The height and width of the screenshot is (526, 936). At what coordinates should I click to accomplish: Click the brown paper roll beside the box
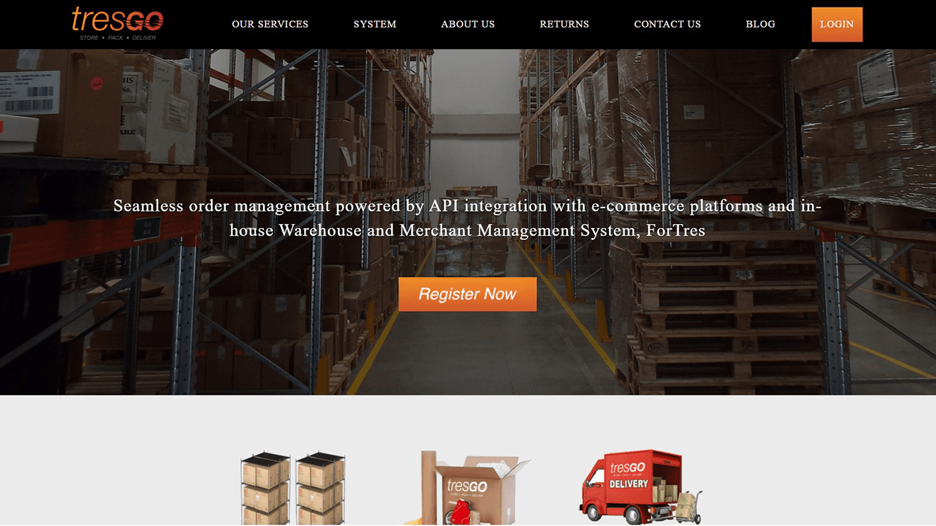(x=429, y=486)
